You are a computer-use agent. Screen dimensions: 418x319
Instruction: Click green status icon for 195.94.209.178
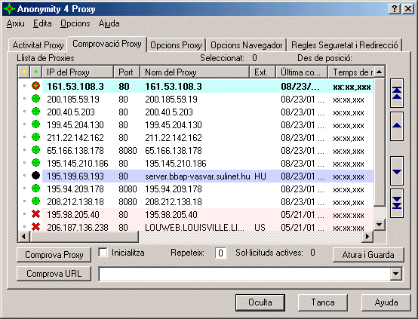coord(35,188)
